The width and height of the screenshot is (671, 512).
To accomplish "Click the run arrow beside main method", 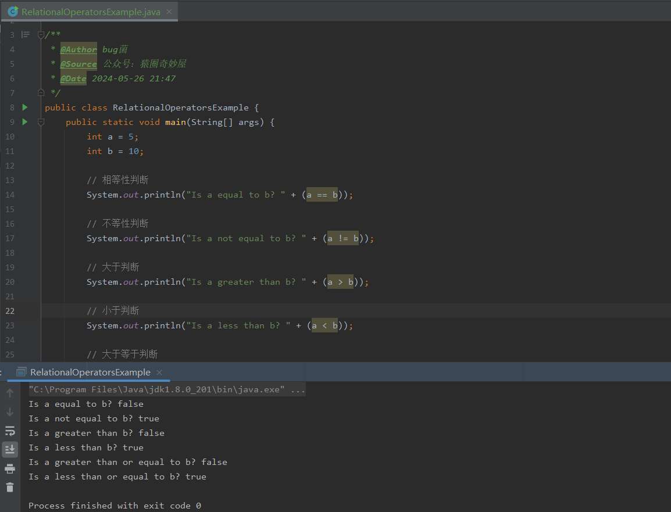I will (25, 122).
